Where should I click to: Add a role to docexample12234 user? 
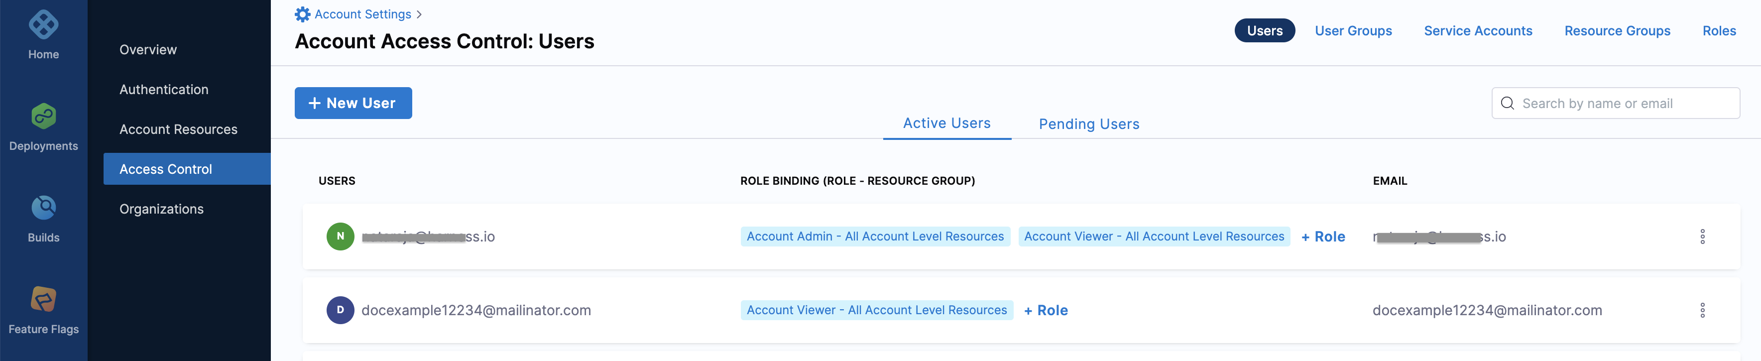click(1046, 310)
